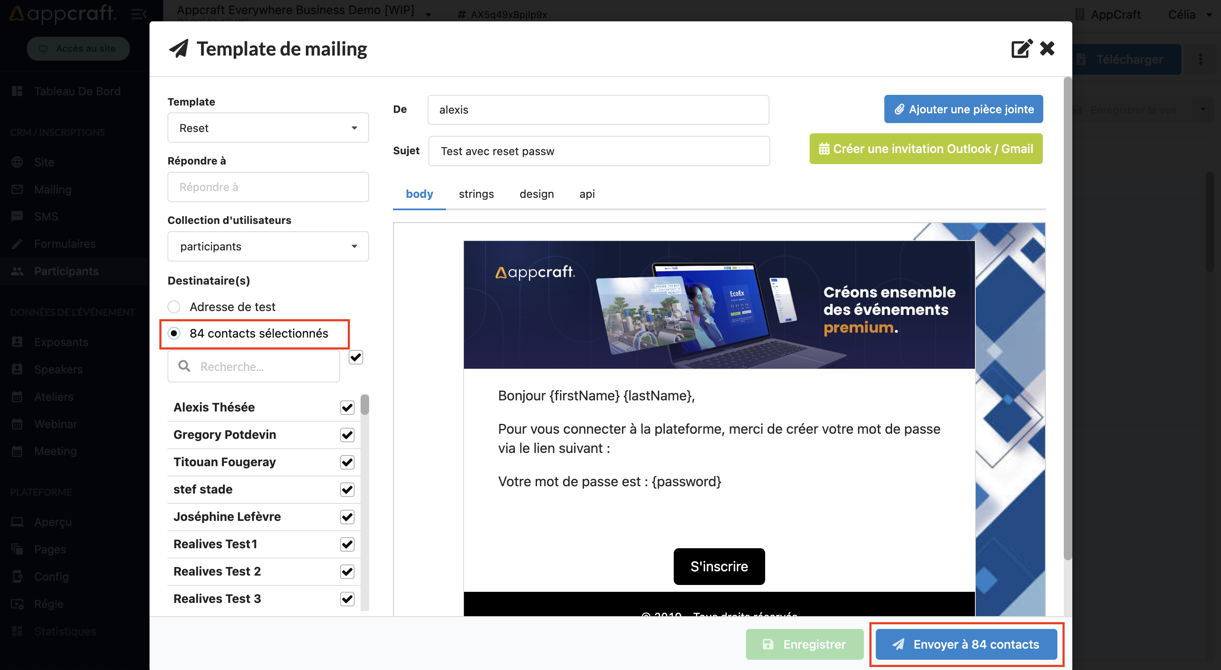Click the Mailing envelope icon in sidebar
The image size is (1221, 670).
[17, 189]
